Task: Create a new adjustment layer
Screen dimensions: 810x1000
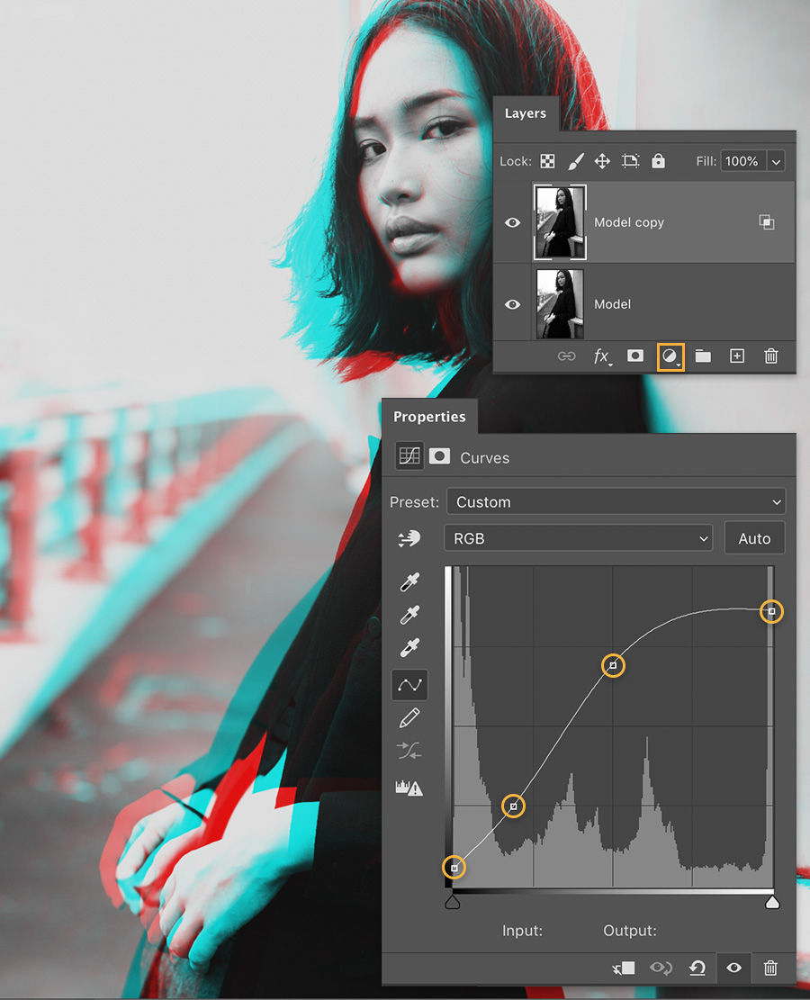Action: pyautogui.click(x=670, y=356)
